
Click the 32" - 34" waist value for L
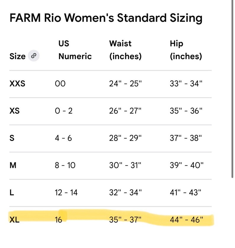point(125,192)
